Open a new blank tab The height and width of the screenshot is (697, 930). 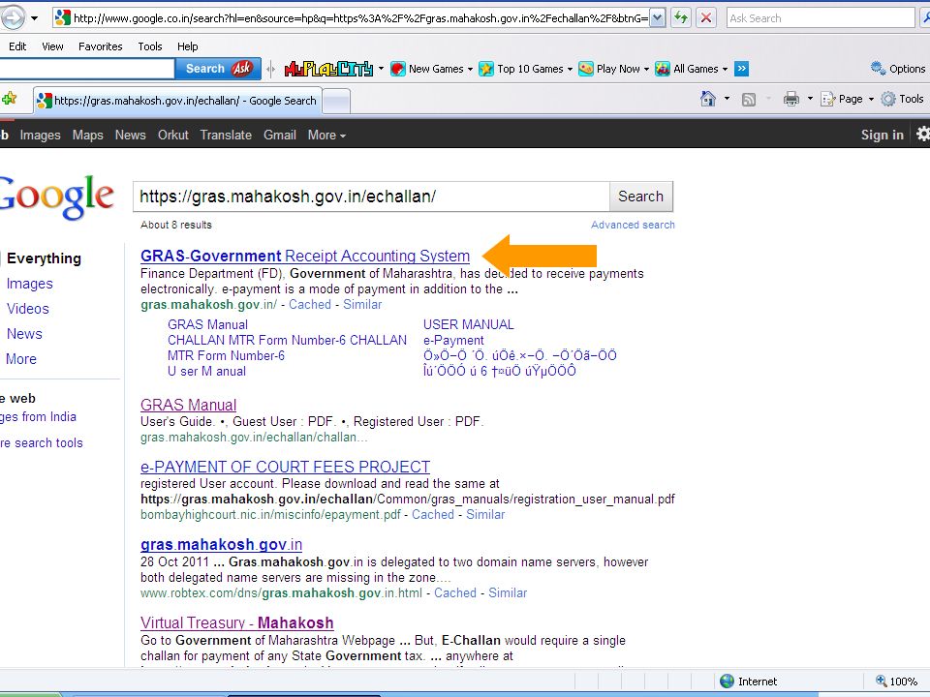336,102
